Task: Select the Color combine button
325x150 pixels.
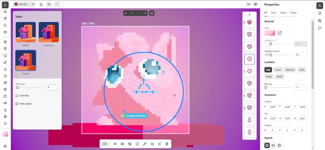Action: coord(302,70)
